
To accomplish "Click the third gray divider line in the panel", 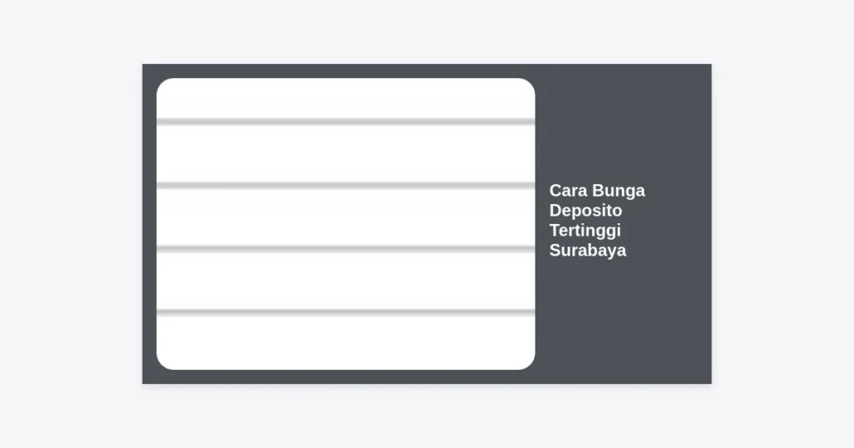I will pyautogui.click(x=345, y=248).
